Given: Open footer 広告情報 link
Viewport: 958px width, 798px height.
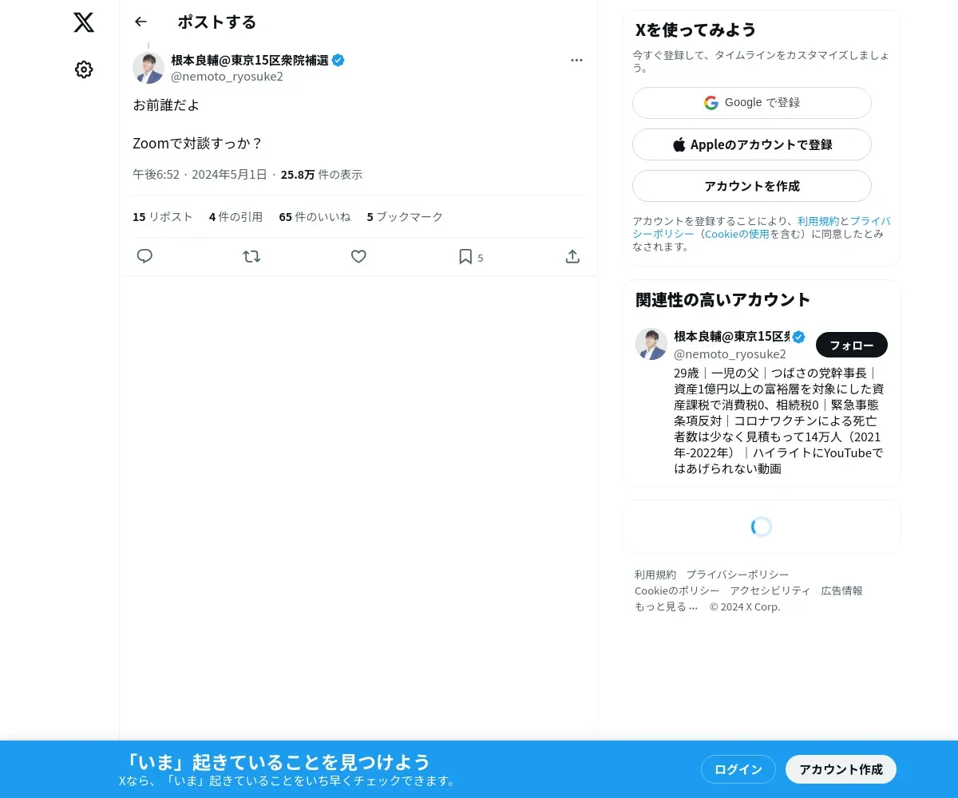Looking at the screenshot, I should tap(842, 591).
